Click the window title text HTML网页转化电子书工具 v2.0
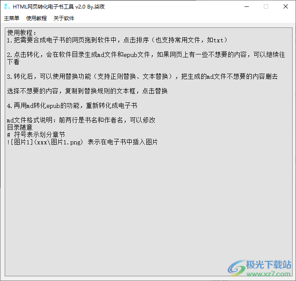The height and width of the screenshot is (281, 296). tap(49, 7)
